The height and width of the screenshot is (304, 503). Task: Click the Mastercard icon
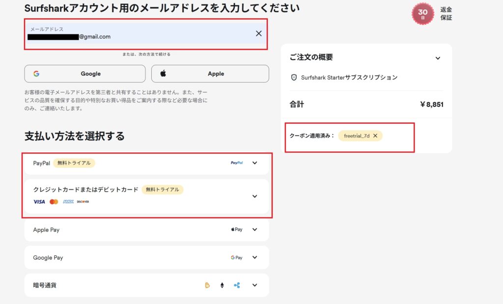click(x=54, y=201)
